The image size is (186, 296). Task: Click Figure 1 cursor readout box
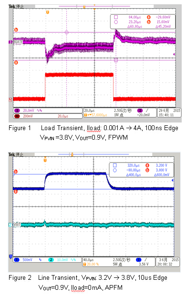click(143, 22)
